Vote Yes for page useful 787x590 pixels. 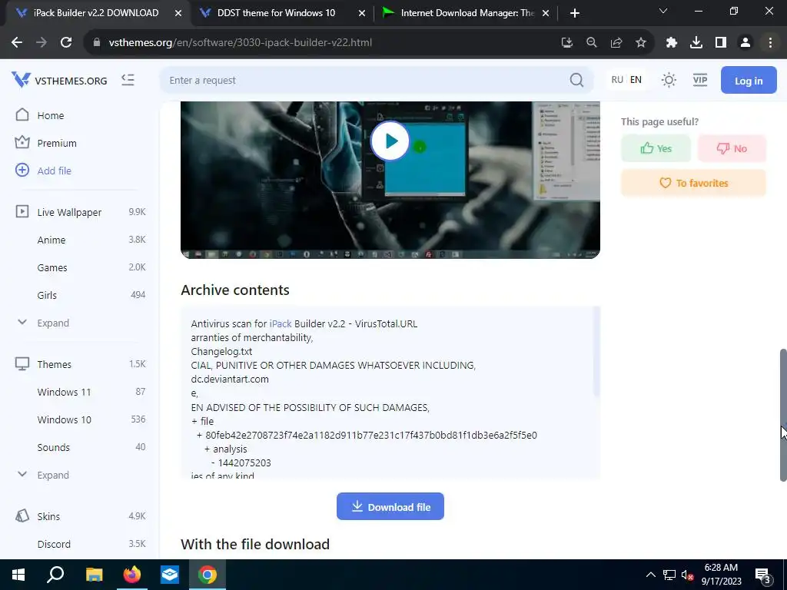pyautogui.click(x=656, y=148)
